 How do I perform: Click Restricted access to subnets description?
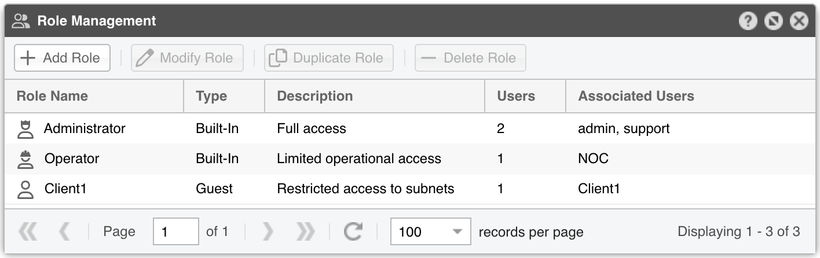pyautogui.click(x=365, y=189)
